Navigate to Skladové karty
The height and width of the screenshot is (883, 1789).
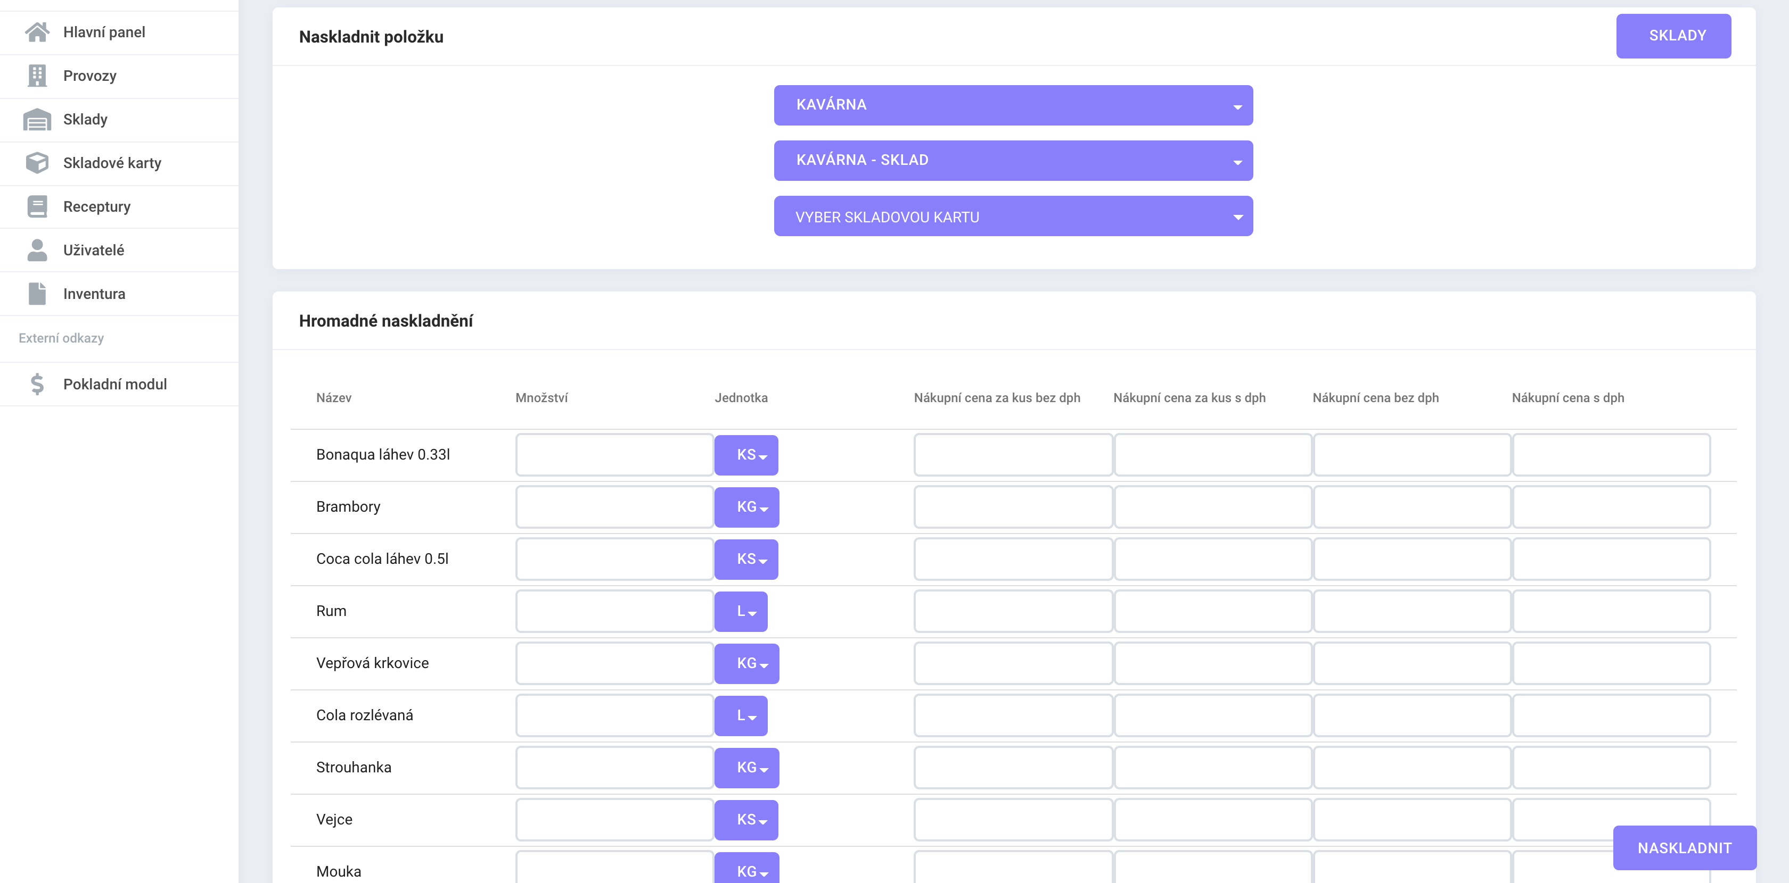click(x=119, y=164)
